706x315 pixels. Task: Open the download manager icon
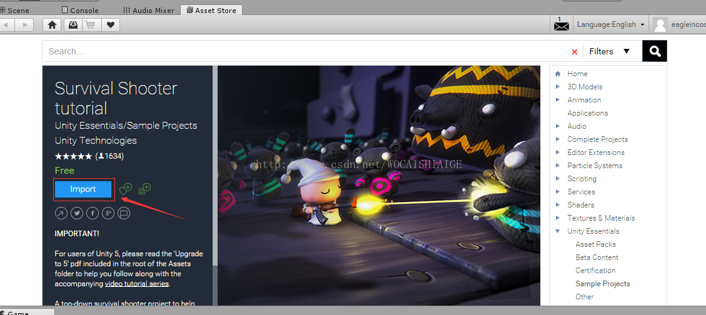coord(73,25)
